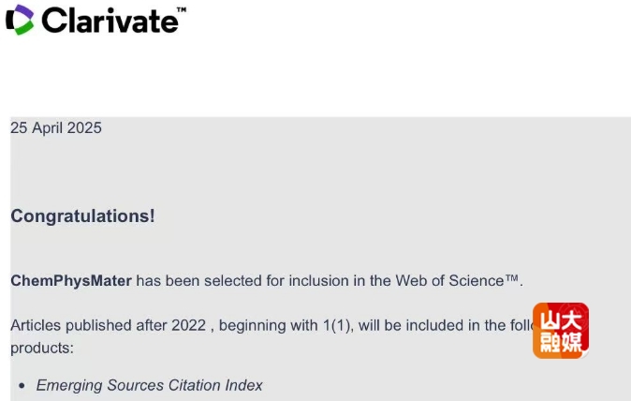Click the word 'Science' in the sentence

[476, 280]
